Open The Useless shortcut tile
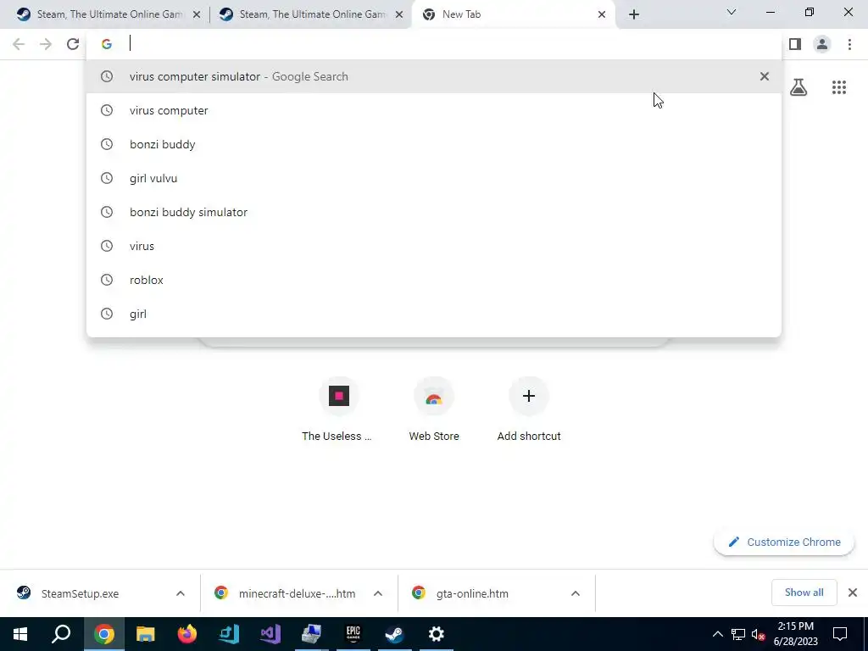The height and width of the screenshot is (651, 868). (338, 409)
